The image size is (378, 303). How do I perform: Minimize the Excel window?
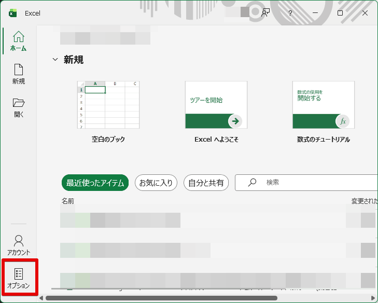click(x=315, y=13)
